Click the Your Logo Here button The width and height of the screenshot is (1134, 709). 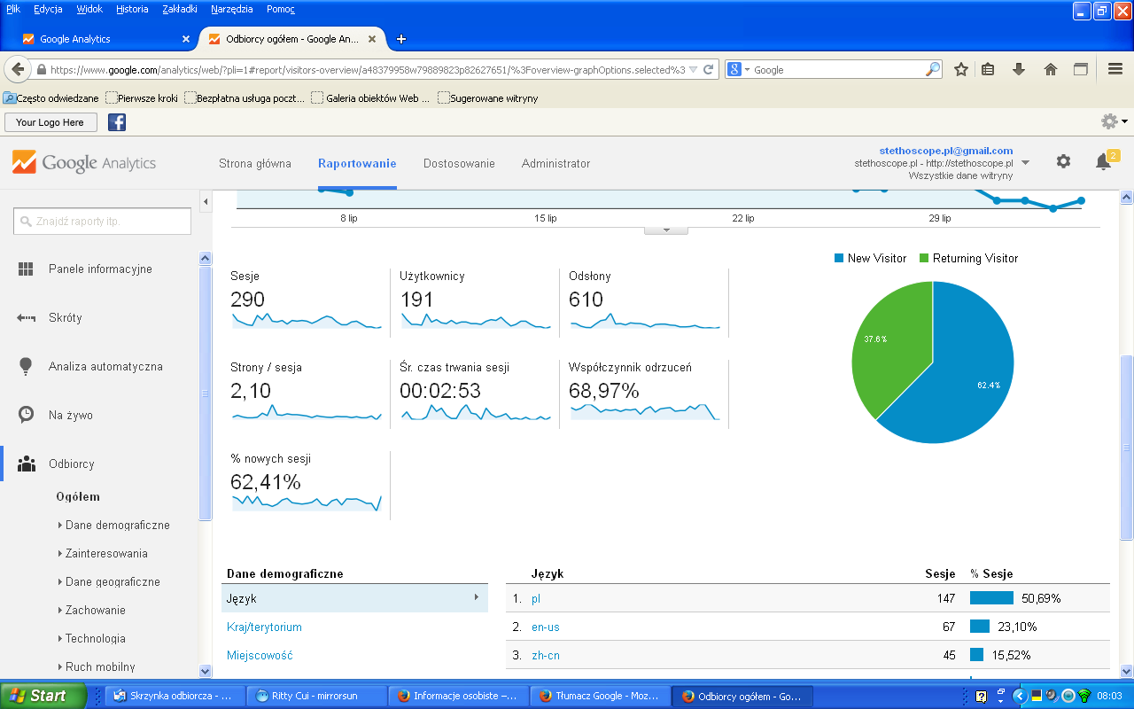click(x=50, y=122)
